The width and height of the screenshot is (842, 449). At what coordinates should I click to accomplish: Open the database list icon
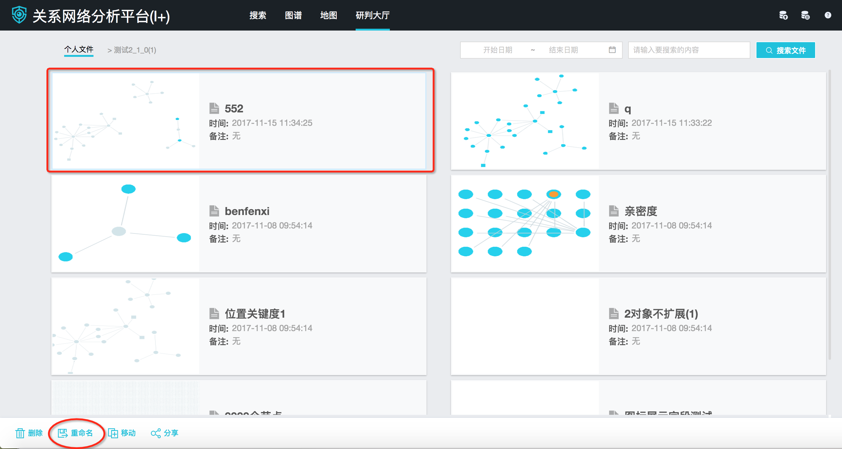click(805, 15)
